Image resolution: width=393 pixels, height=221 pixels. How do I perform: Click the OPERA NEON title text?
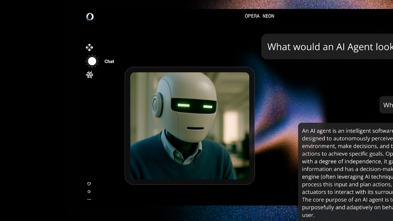[259, 16]
